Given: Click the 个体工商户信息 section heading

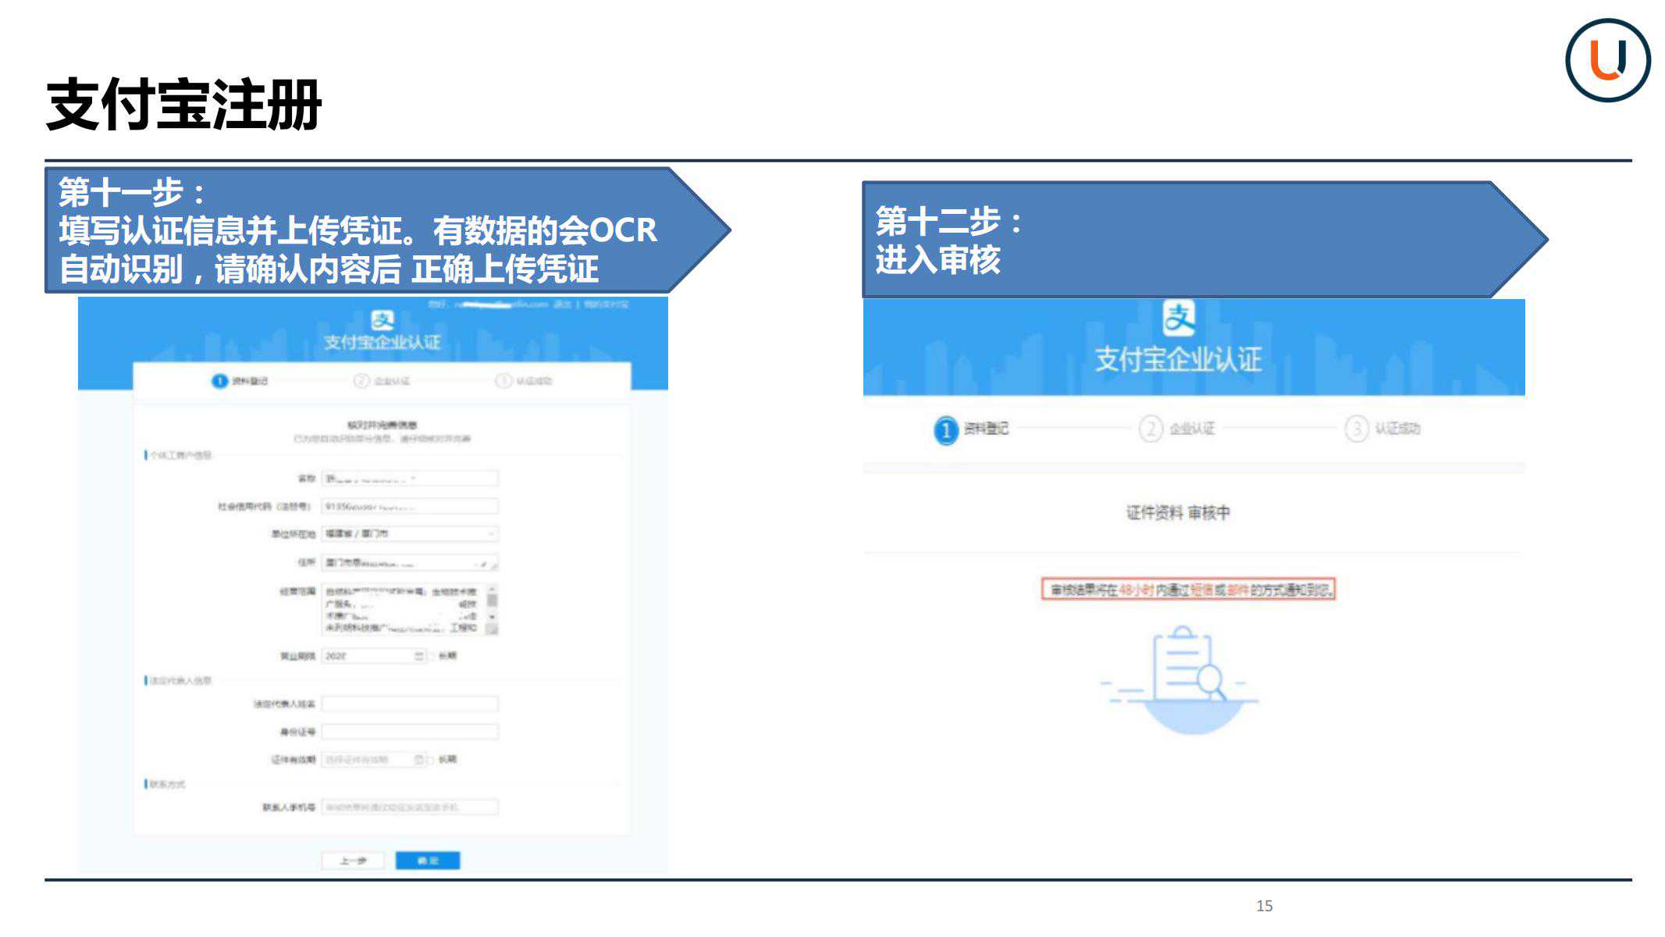Looking at the screenshot, I should pos(180,455).
